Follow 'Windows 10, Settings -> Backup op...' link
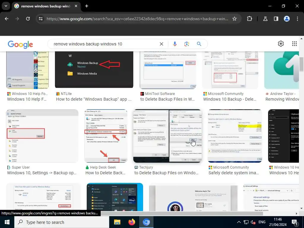This screenshot has height=228, width=304. click(42, 173)
